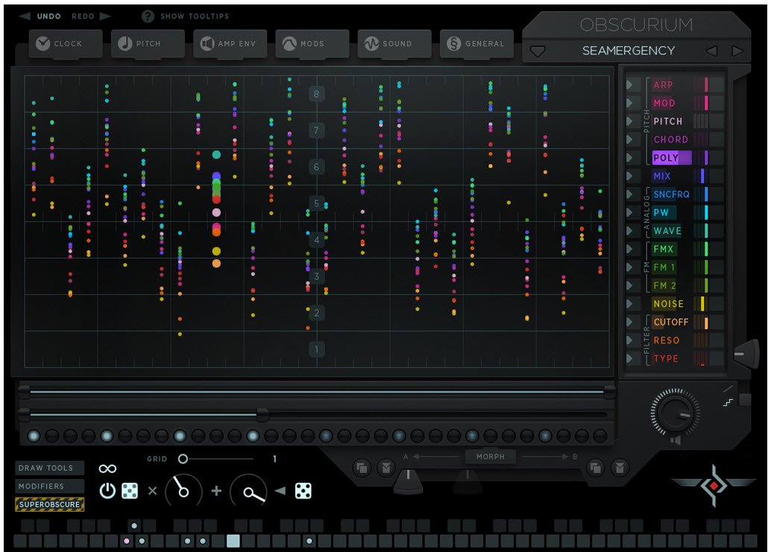Click the copy icon on morph side A

coord(362,469)
